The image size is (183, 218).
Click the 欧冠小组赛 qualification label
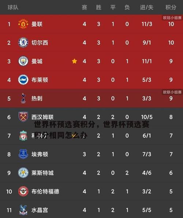172,18
